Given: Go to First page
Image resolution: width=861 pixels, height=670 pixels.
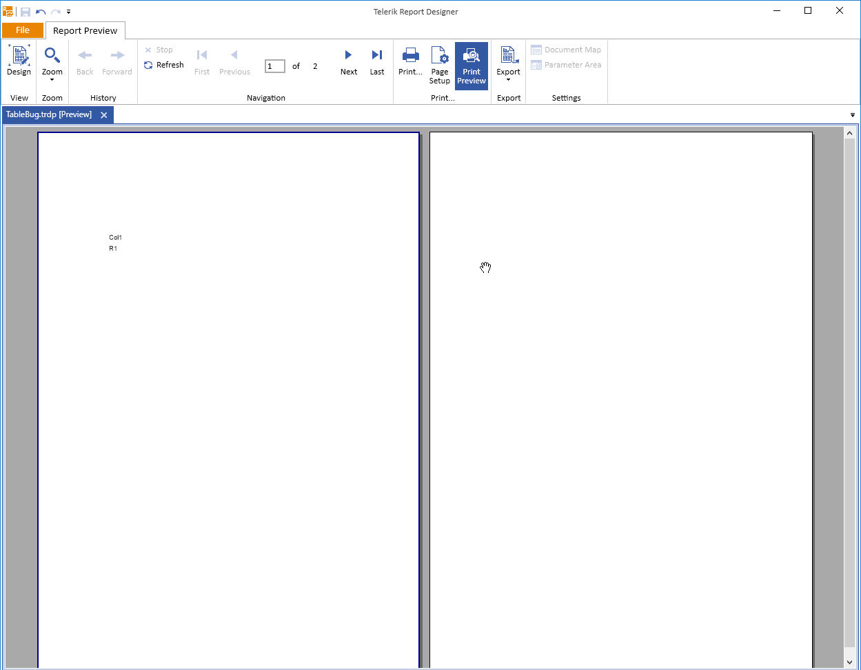Looking at the screenshot, I should click(x=202, y=61).
